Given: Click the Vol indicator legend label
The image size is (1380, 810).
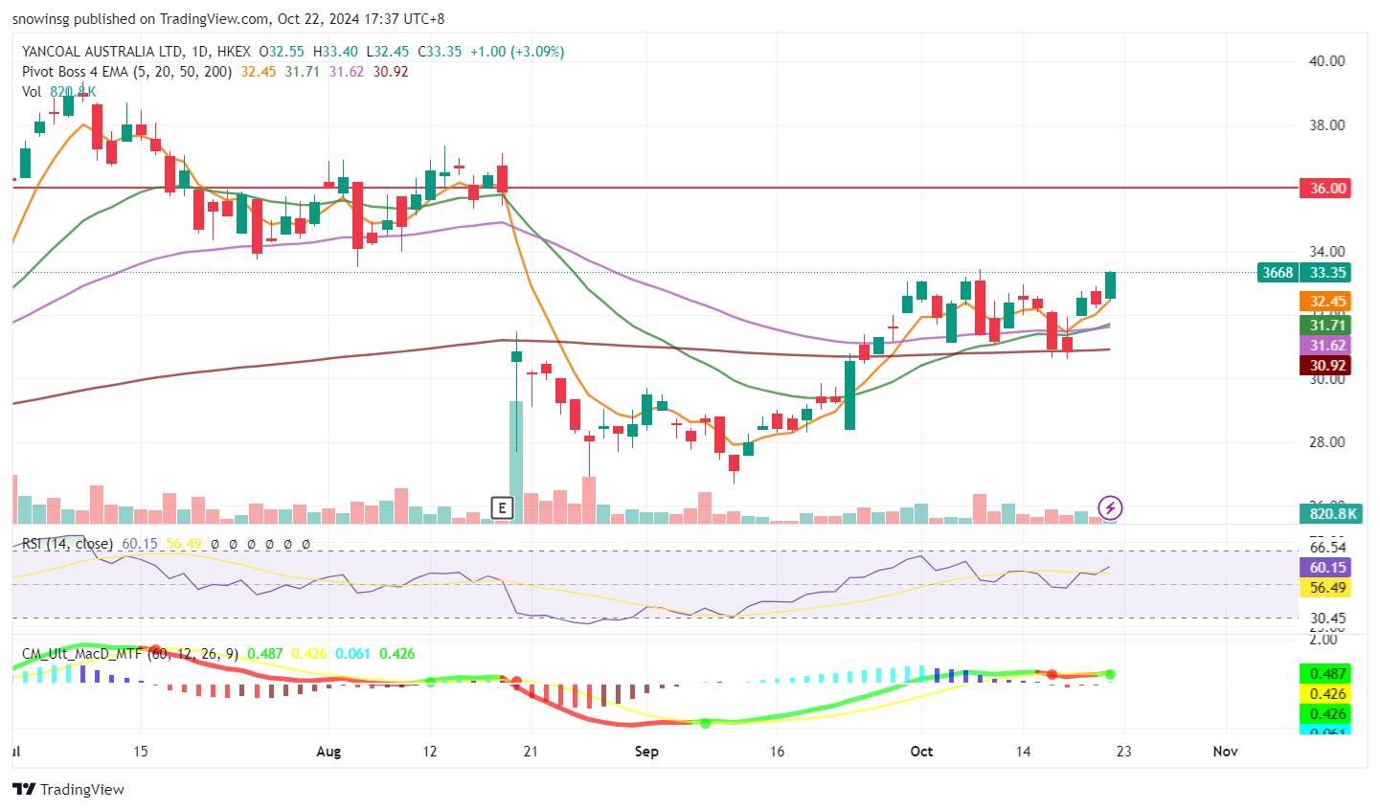Looking at the screenshot, I should tap(32, 92).
